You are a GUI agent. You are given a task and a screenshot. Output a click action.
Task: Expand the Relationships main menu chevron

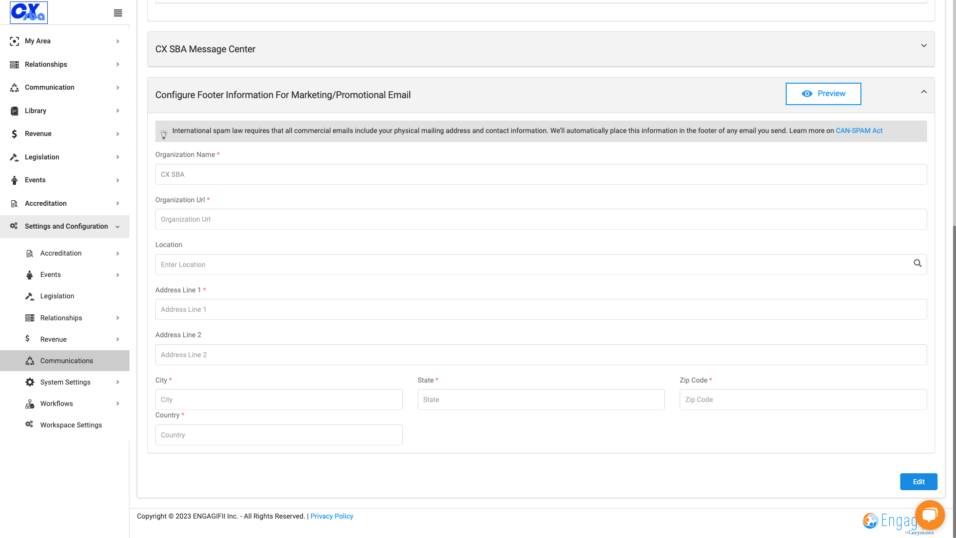[x=118, y=64]
